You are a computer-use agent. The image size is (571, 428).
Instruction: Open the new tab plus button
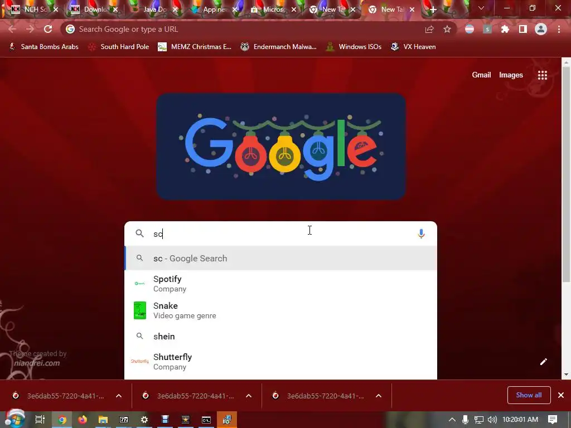coord(433,9)
